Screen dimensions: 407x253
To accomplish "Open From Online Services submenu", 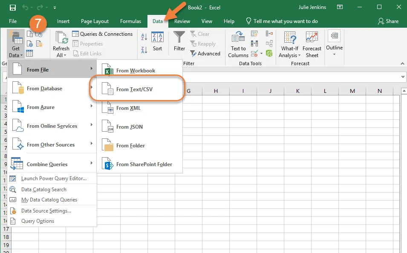I will click(x=52, y=126).
